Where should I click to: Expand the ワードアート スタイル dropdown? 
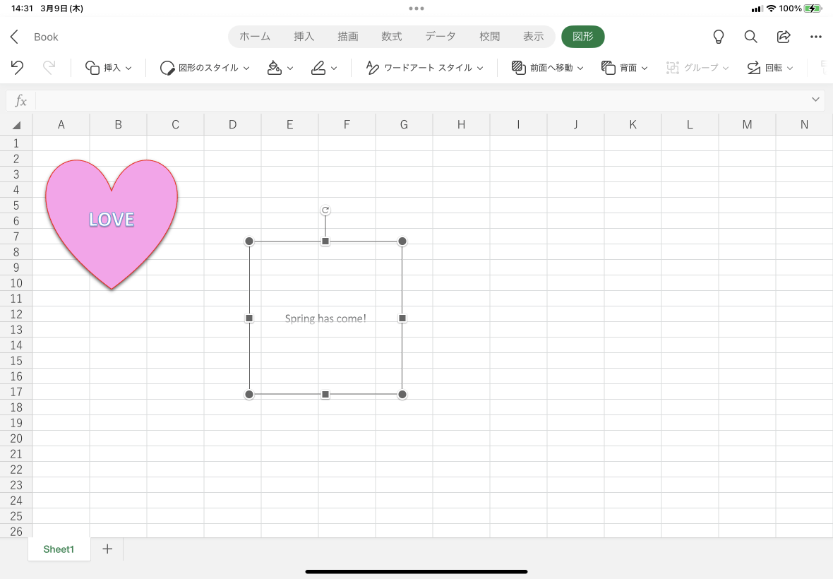pyautogui.click(x=424, y=68)
